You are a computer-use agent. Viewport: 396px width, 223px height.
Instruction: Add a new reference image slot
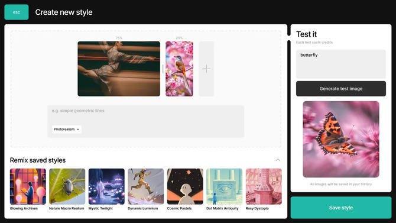pos(206,69)
